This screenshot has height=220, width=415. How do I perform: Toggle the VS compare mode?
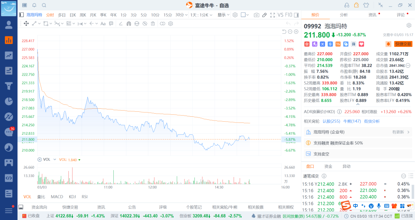(280, 15)
